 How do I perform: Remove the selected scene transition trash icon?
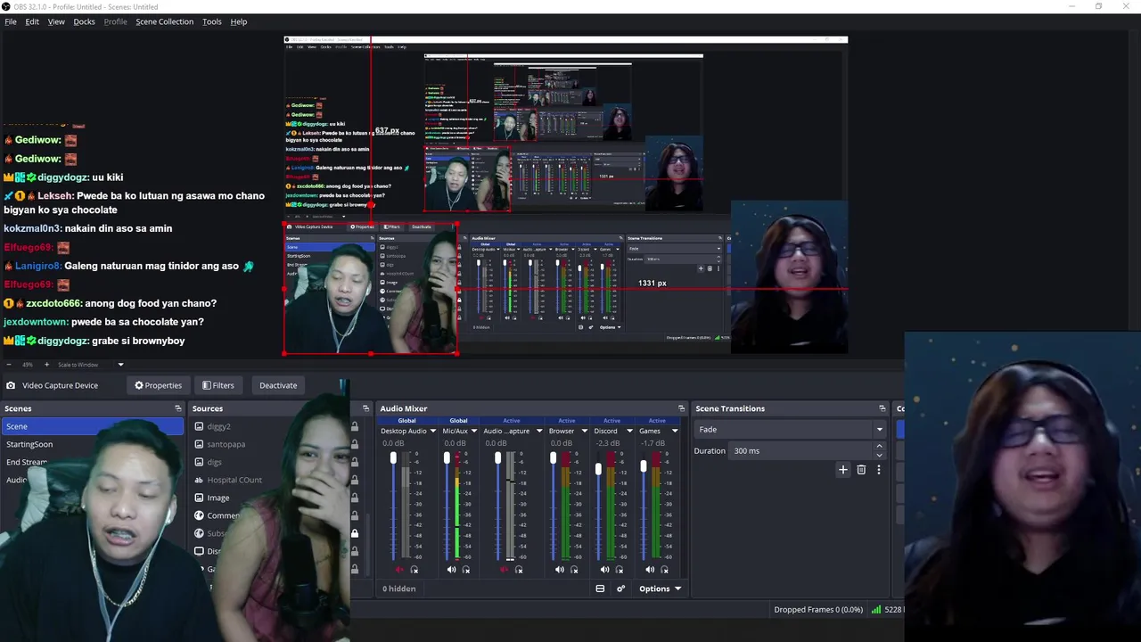pos(861,469)
